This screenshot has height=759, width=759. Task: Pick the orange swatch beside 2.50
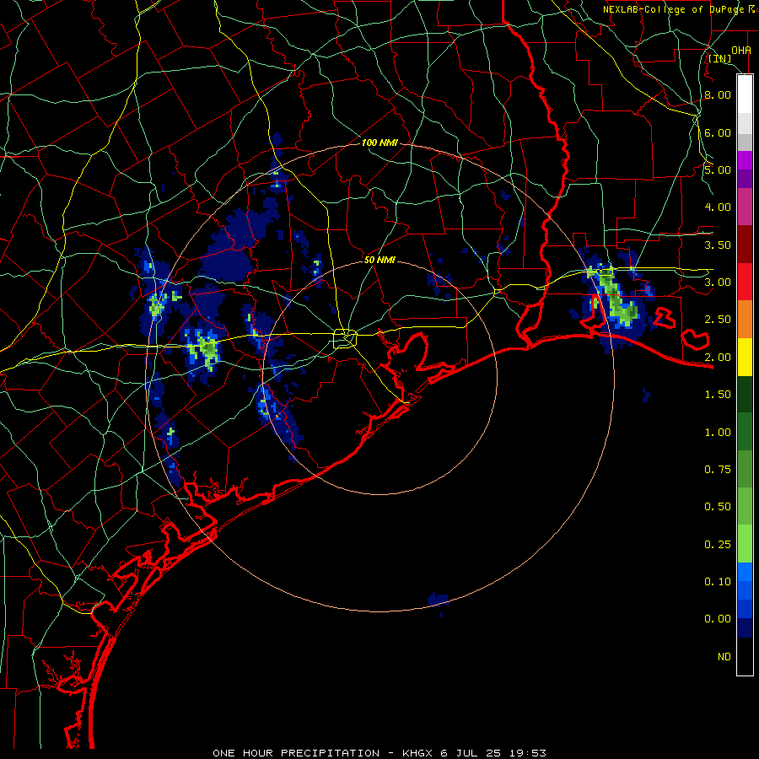point(745,320)
